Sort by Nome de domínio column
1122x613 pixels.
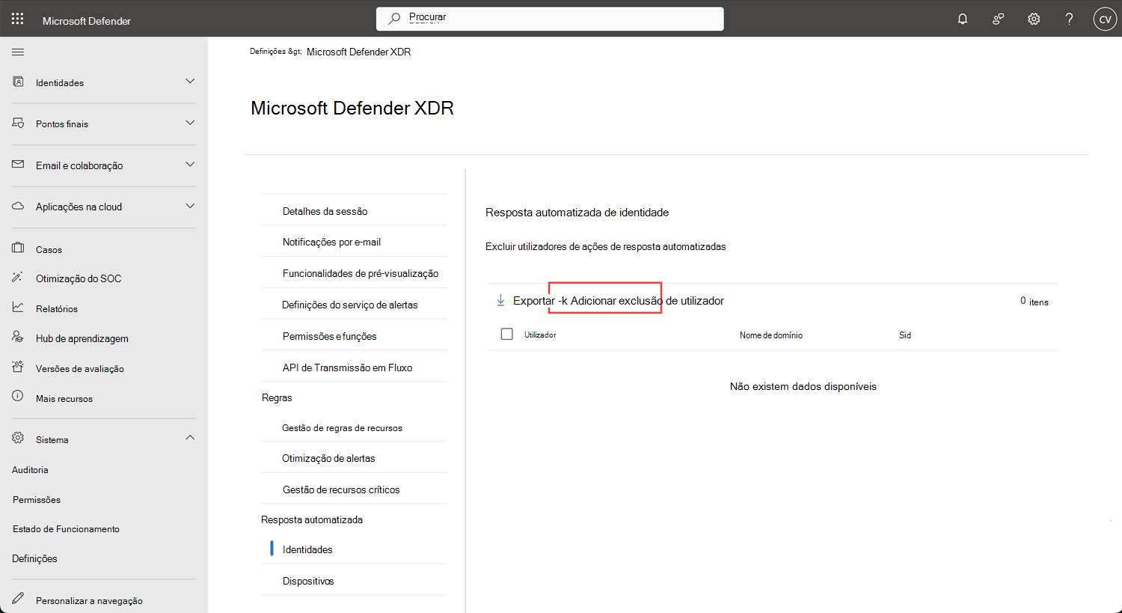(771, 335)
